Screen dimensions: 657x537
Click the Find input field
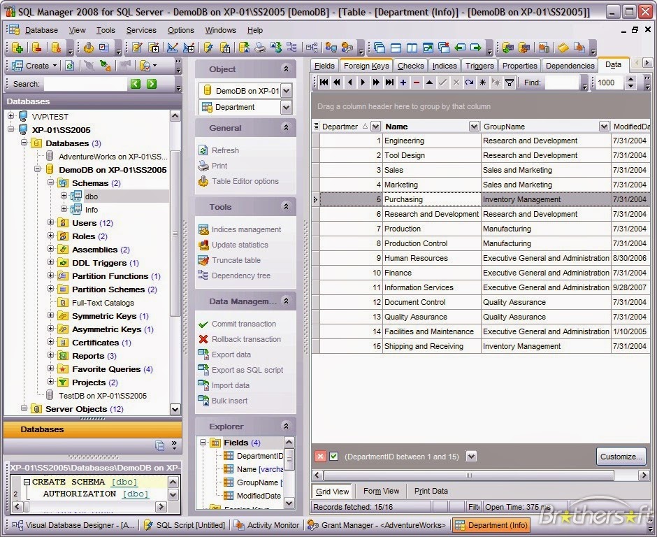tap(563, 83)
